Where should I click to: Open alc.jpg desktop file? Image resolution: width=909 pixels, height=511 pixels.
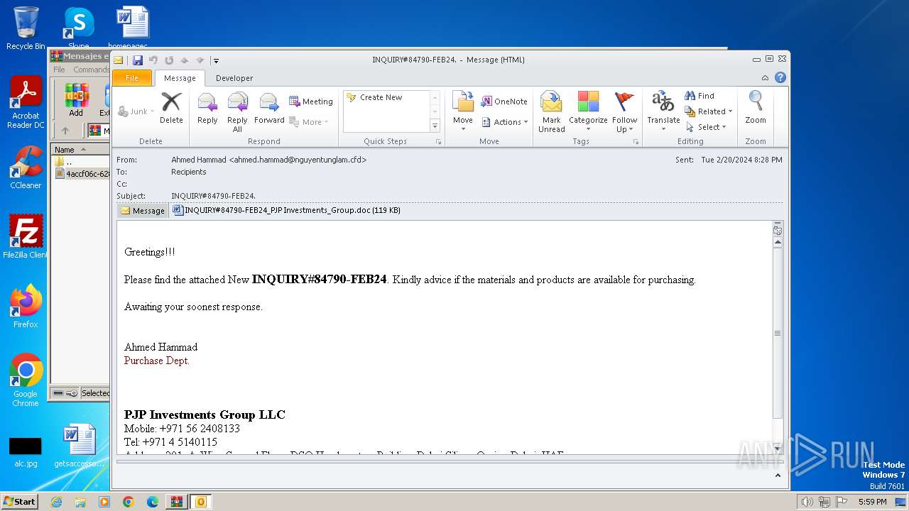(26, 451)
